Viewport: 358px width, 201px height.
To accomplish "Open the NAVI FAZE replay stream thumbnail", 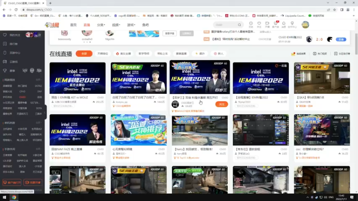I will (x=77, y=130).
